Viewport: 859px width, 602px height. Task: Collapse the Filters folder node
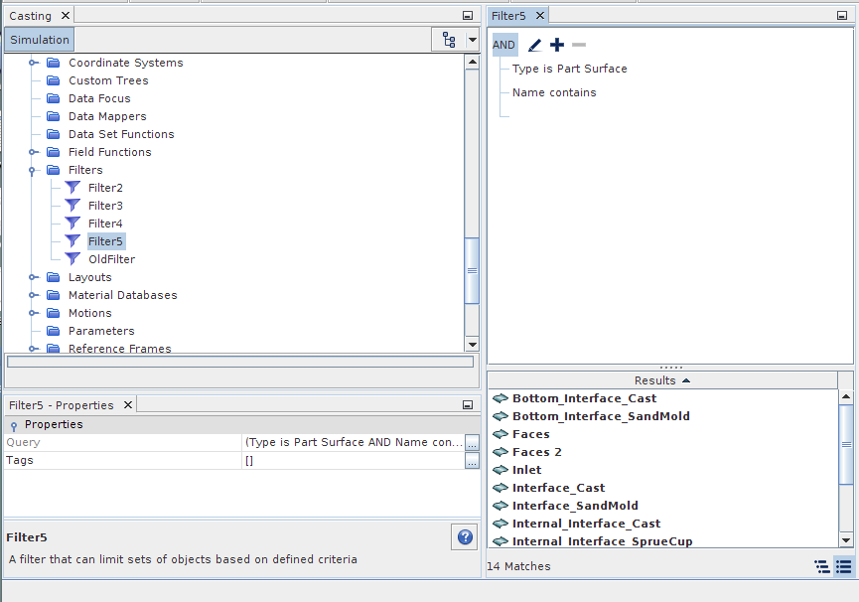click(x=33, y=170)
